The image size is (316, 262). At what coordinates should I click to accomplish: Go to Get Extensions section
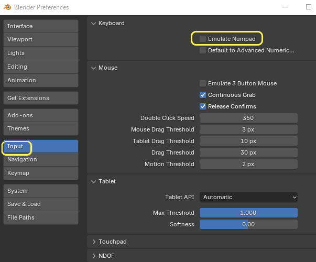[40, 98]
